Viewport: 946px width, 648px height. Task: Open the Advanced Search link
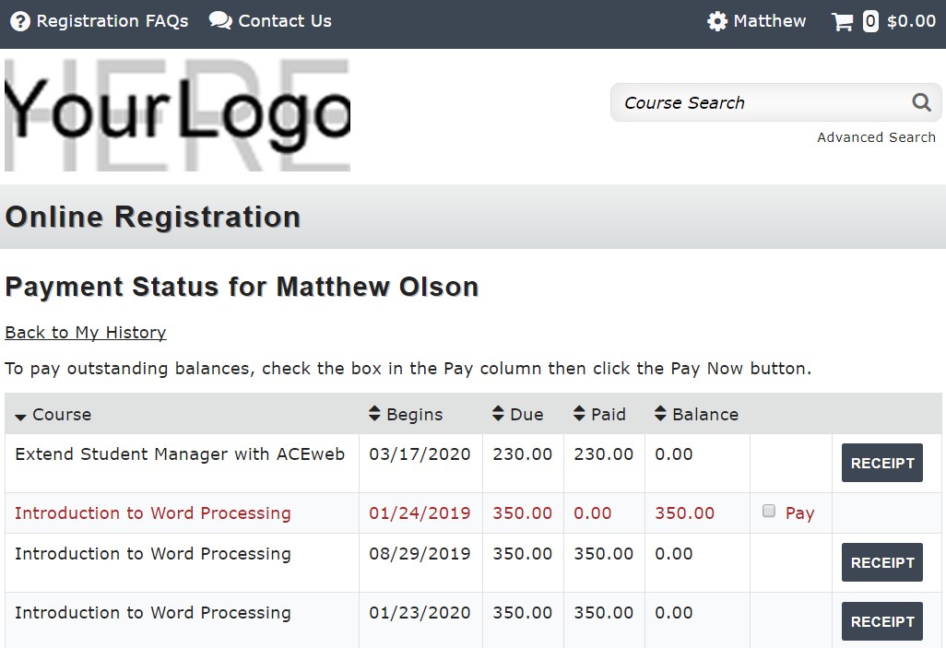click(876, 137)
